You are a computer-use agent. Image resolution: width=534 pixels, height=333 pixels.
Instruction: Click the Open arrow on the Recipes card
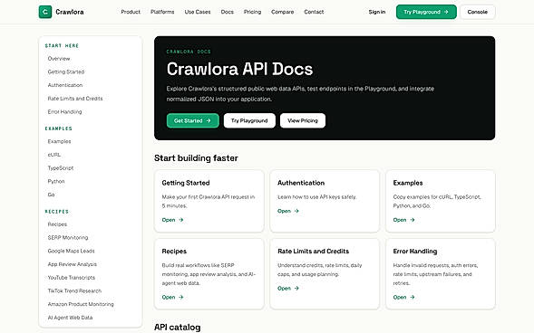coord(181,297)
